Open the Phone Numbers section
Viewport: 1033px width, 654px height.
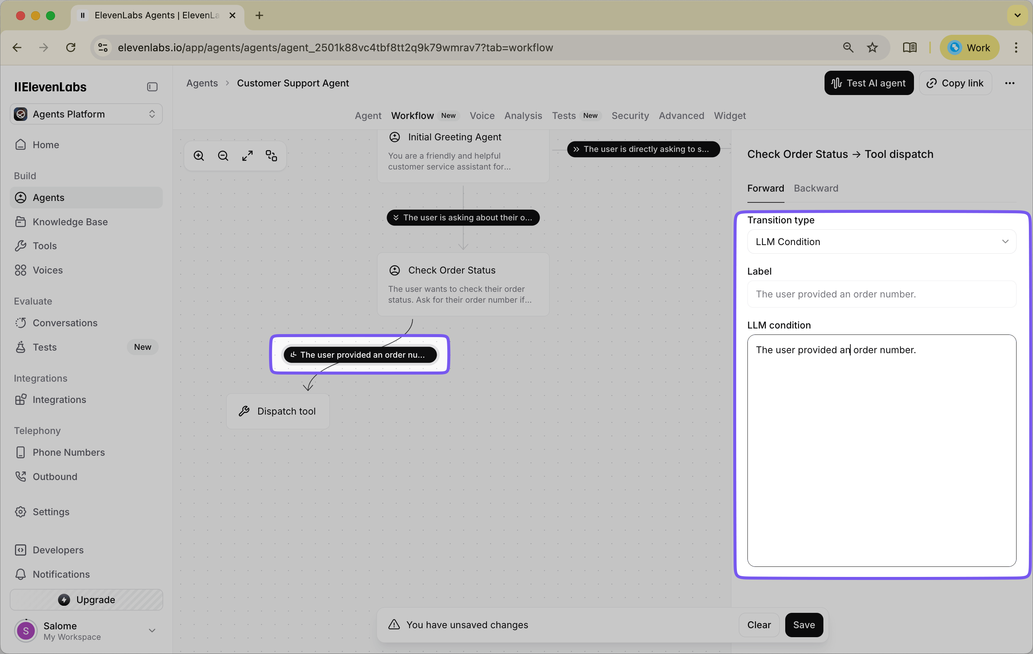pyautogui.click(x=69, y=452)
